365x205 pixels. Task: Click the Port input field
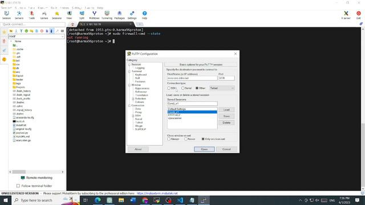pos(226,79)
